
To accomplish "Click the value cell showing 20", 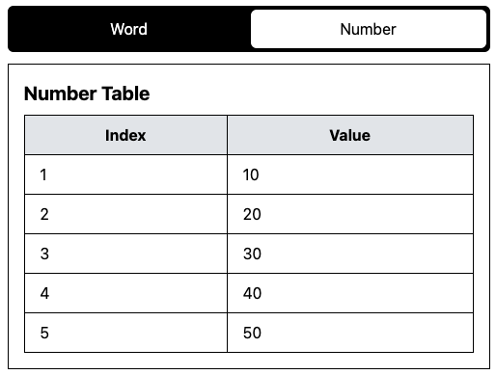I will point(350,214).
